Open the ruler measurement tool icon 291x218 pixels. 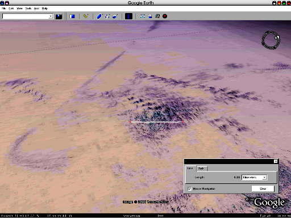click(x=128, y=16)
